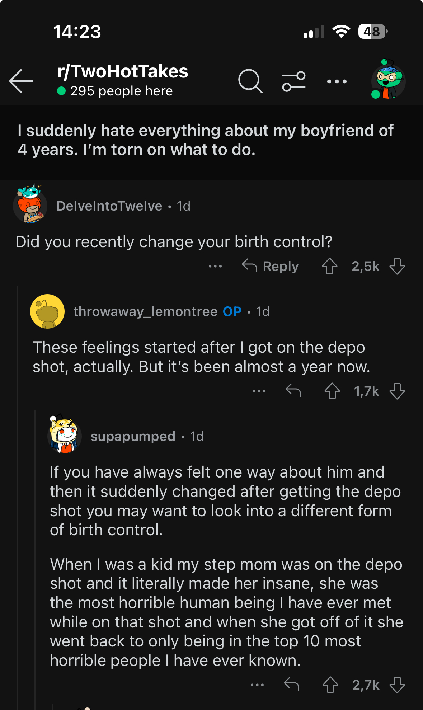Open more options on supapumped's comment
Viewport: 423px width, 710px height.
click(x=257, y=685)
